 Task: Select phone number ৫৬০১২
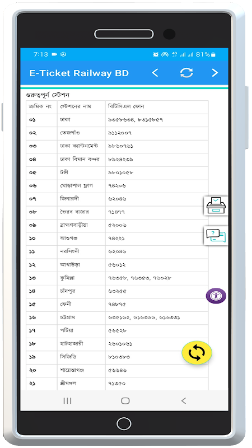coord(117,265)
